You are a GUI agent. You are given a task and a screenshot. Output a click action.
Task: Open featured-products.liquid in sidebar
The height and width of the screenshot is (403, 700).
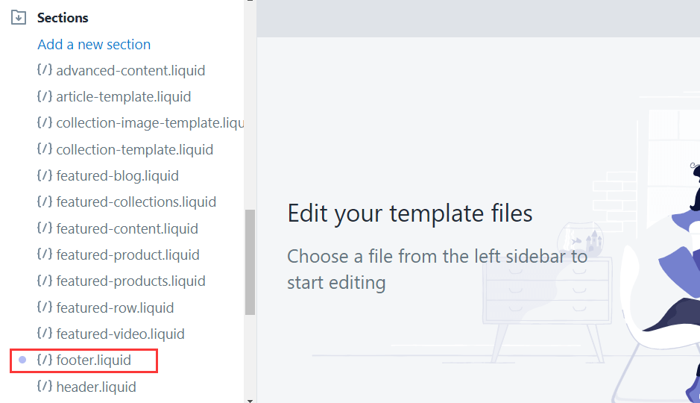point(122,281)
